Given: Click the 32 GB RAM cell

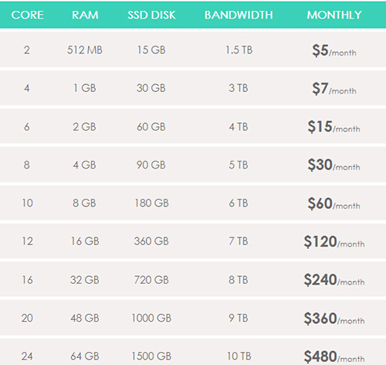Looking at the screenshot, I should tap(85, 280).
